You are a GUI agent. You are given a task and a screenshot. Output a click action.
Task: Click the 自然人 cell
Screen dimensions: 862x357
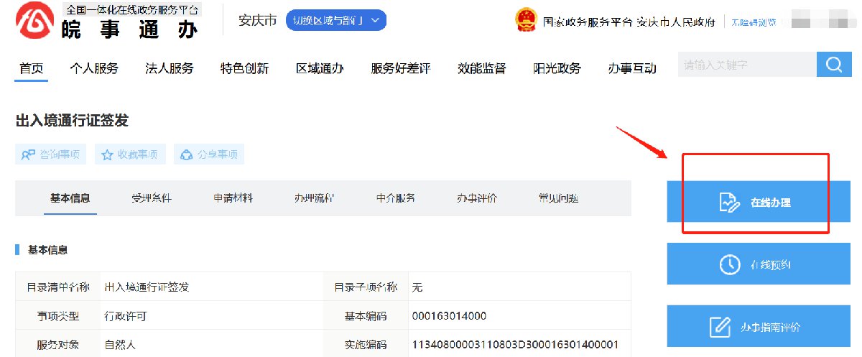pos(211,344)
